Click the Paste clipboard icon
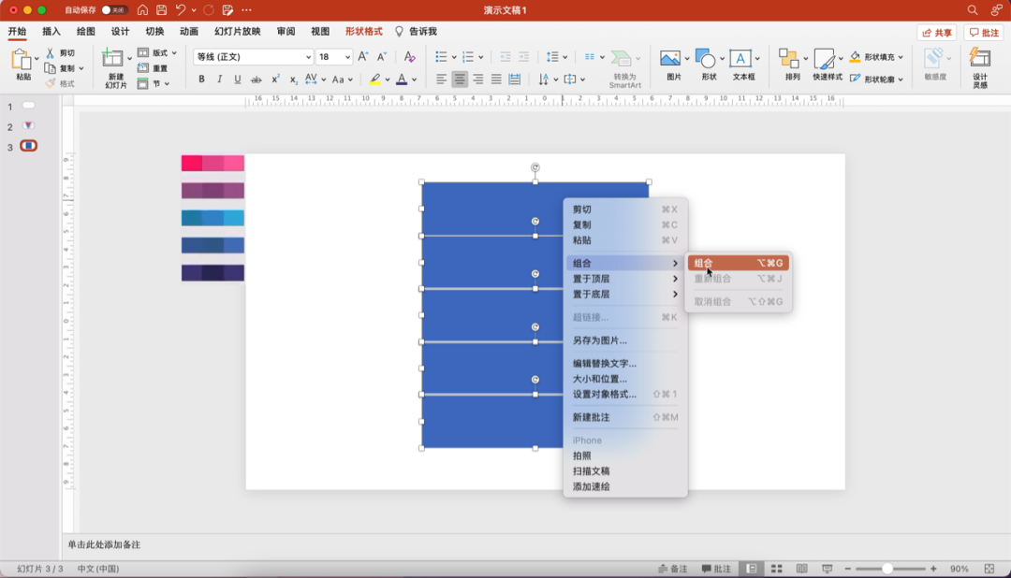The height and width of the screenshot is (578, 1011). pos(21,62)
